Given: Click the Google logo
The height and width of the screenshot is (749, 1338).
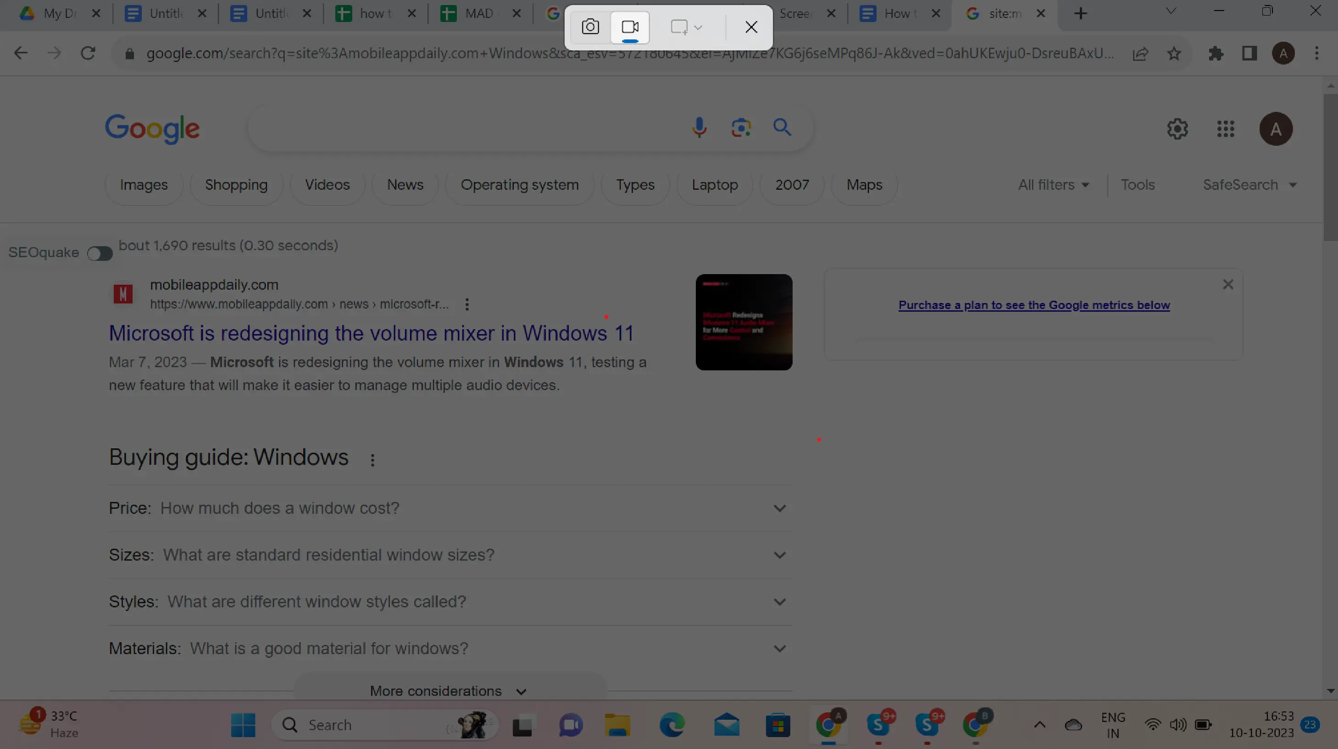Looking at the screenshot, I should click(x=152, y=129).
